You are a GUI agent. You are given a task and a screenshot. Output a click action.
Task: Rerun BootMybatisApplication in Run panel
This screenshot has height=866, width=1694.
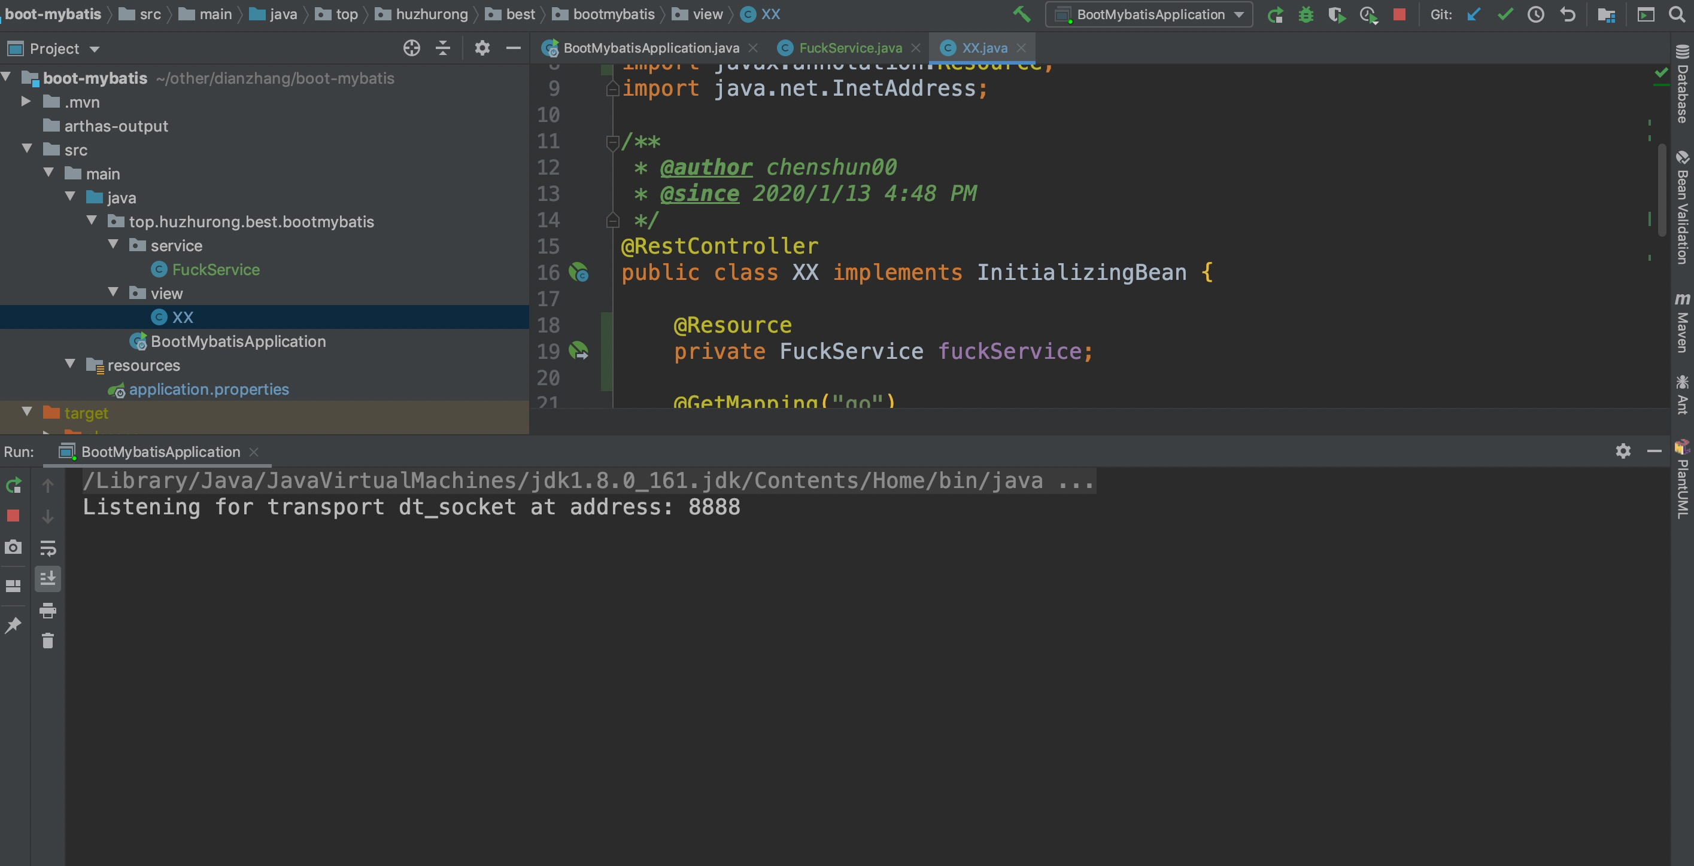13,486
